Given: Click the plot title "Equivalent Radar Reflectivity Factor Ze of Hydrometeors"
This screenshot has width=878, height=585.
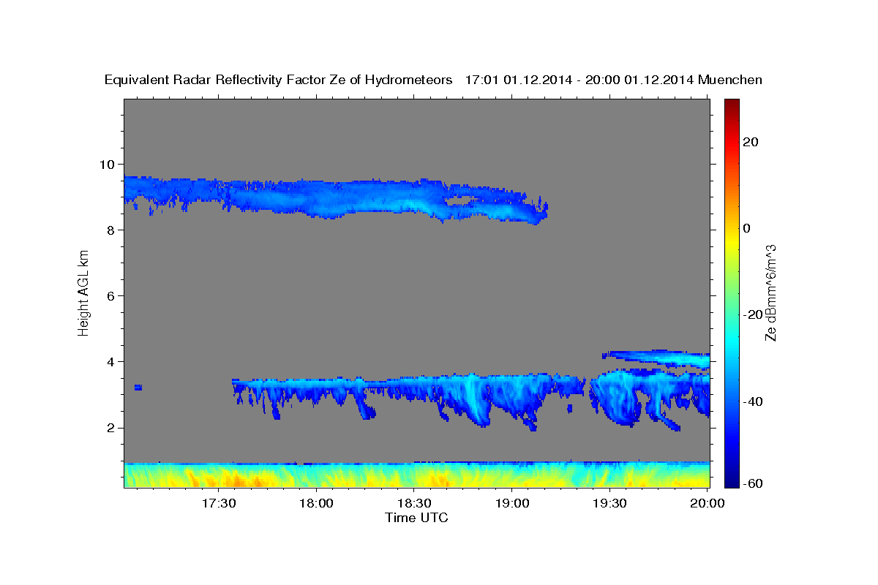Looking at the screenshot, I should coord(279,80).
